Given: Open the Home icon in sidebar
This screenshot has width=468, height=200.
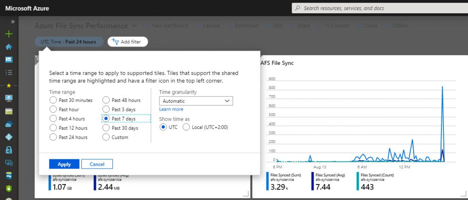Looking at the screenshot, I should [x=9, y=47].
